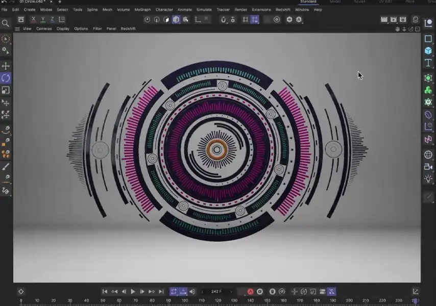Switch to the Standard layout tab
Viewport: 436px width, 306px height.
(x=308, y=2)
